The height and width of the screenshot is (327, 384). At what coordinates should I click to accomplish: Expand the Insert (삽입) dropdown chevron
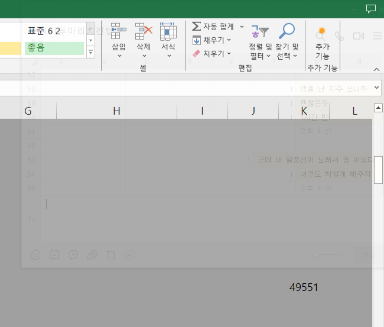tap(119, 56)
